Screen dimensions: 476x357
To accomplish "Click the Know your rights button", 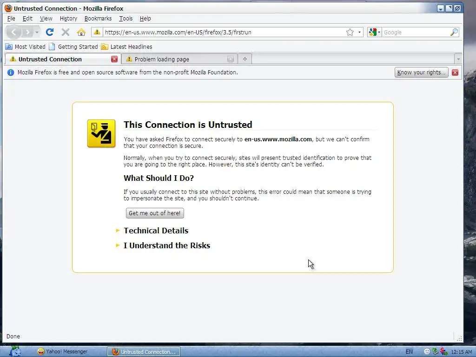I will (421, 72).
